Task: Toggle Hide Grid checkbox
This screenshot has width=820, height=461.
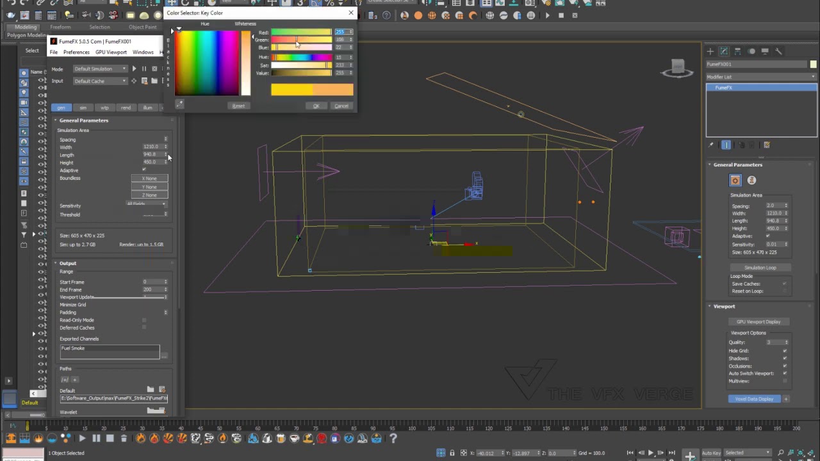Action: [785, 351]
